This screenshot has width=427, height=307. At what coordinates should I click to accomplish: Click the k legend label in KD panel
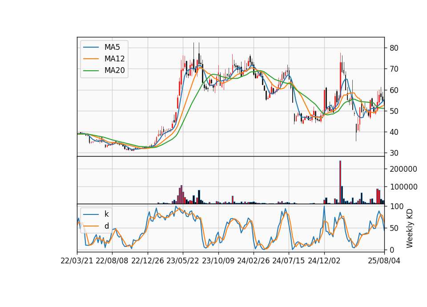pos(106,214)
